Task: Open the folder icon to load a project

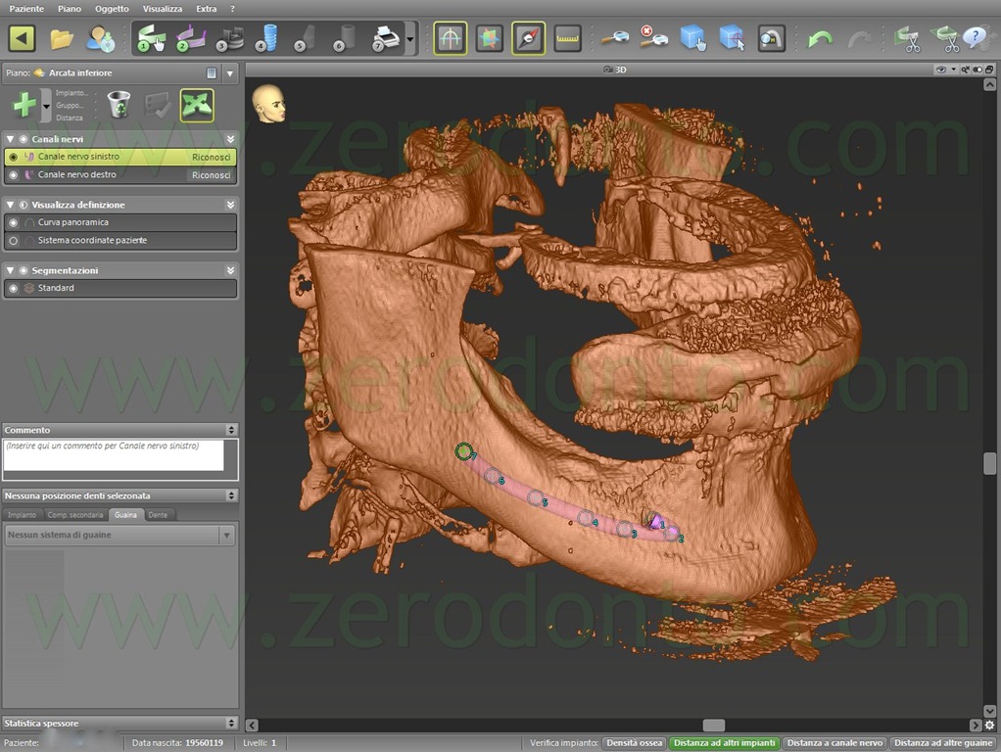Action: click(62, 39)
